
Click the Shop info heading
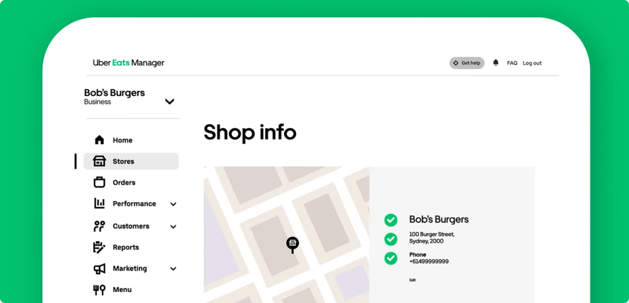(250, 132)
